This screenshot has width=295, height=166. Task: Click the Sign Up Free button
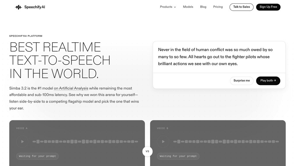[x=268, y=7]
